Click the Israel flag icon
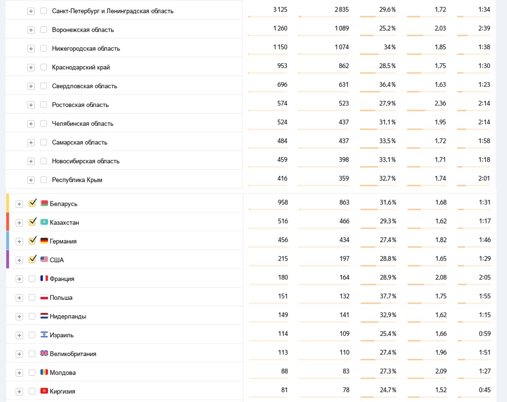 (44, 335)
